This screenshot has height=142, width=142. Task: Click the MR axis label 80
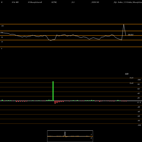pos(139,84)
